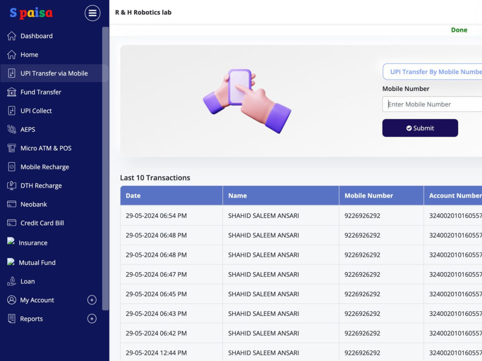
Task: Click the Name column header
Action: tap(281, 195)
